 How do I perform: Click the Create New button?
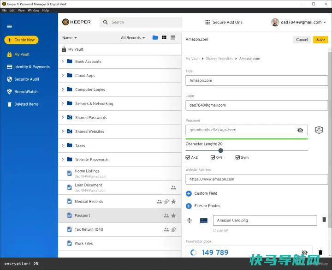coord(21,40)
